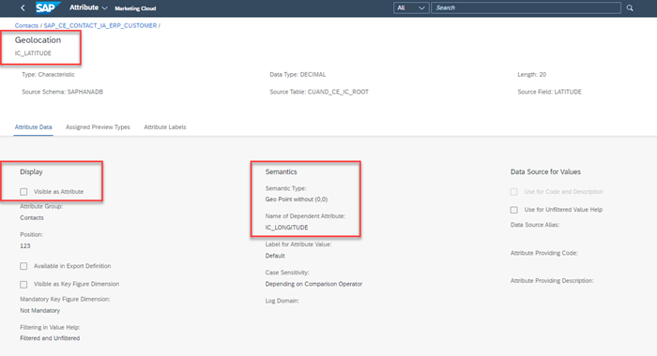Screen dimensions: 657x356
Task: Go back using the header arrow
Action: click(23, 7)
